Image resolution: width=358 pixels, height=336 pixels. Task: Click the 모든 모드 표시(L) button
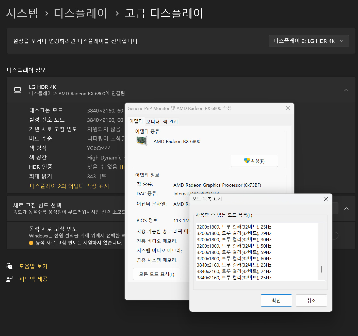tap(157, 274)
